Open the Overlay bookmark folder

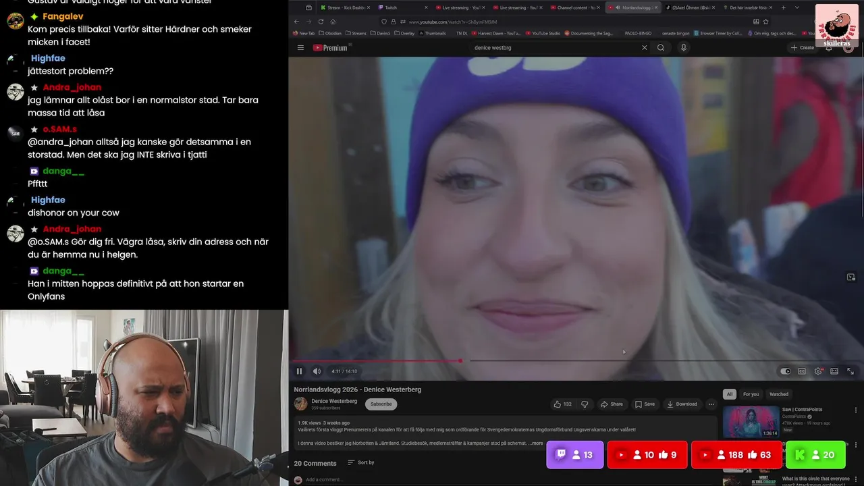404,33
